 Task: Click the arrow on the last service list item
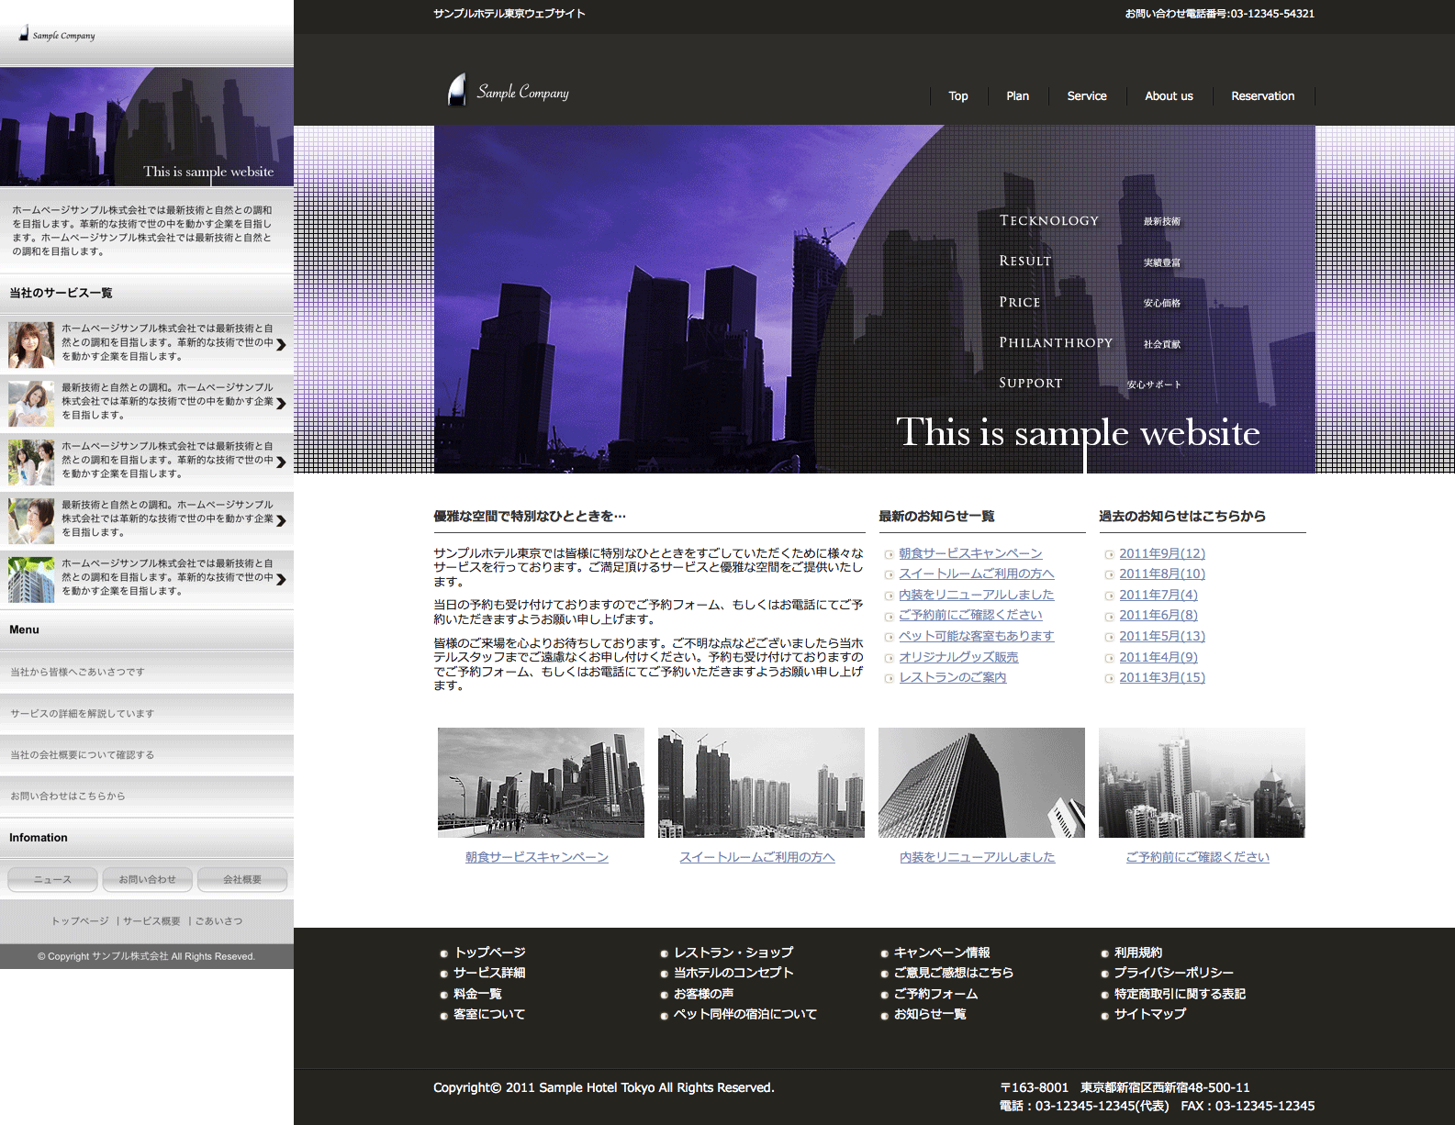coord(281,579)
